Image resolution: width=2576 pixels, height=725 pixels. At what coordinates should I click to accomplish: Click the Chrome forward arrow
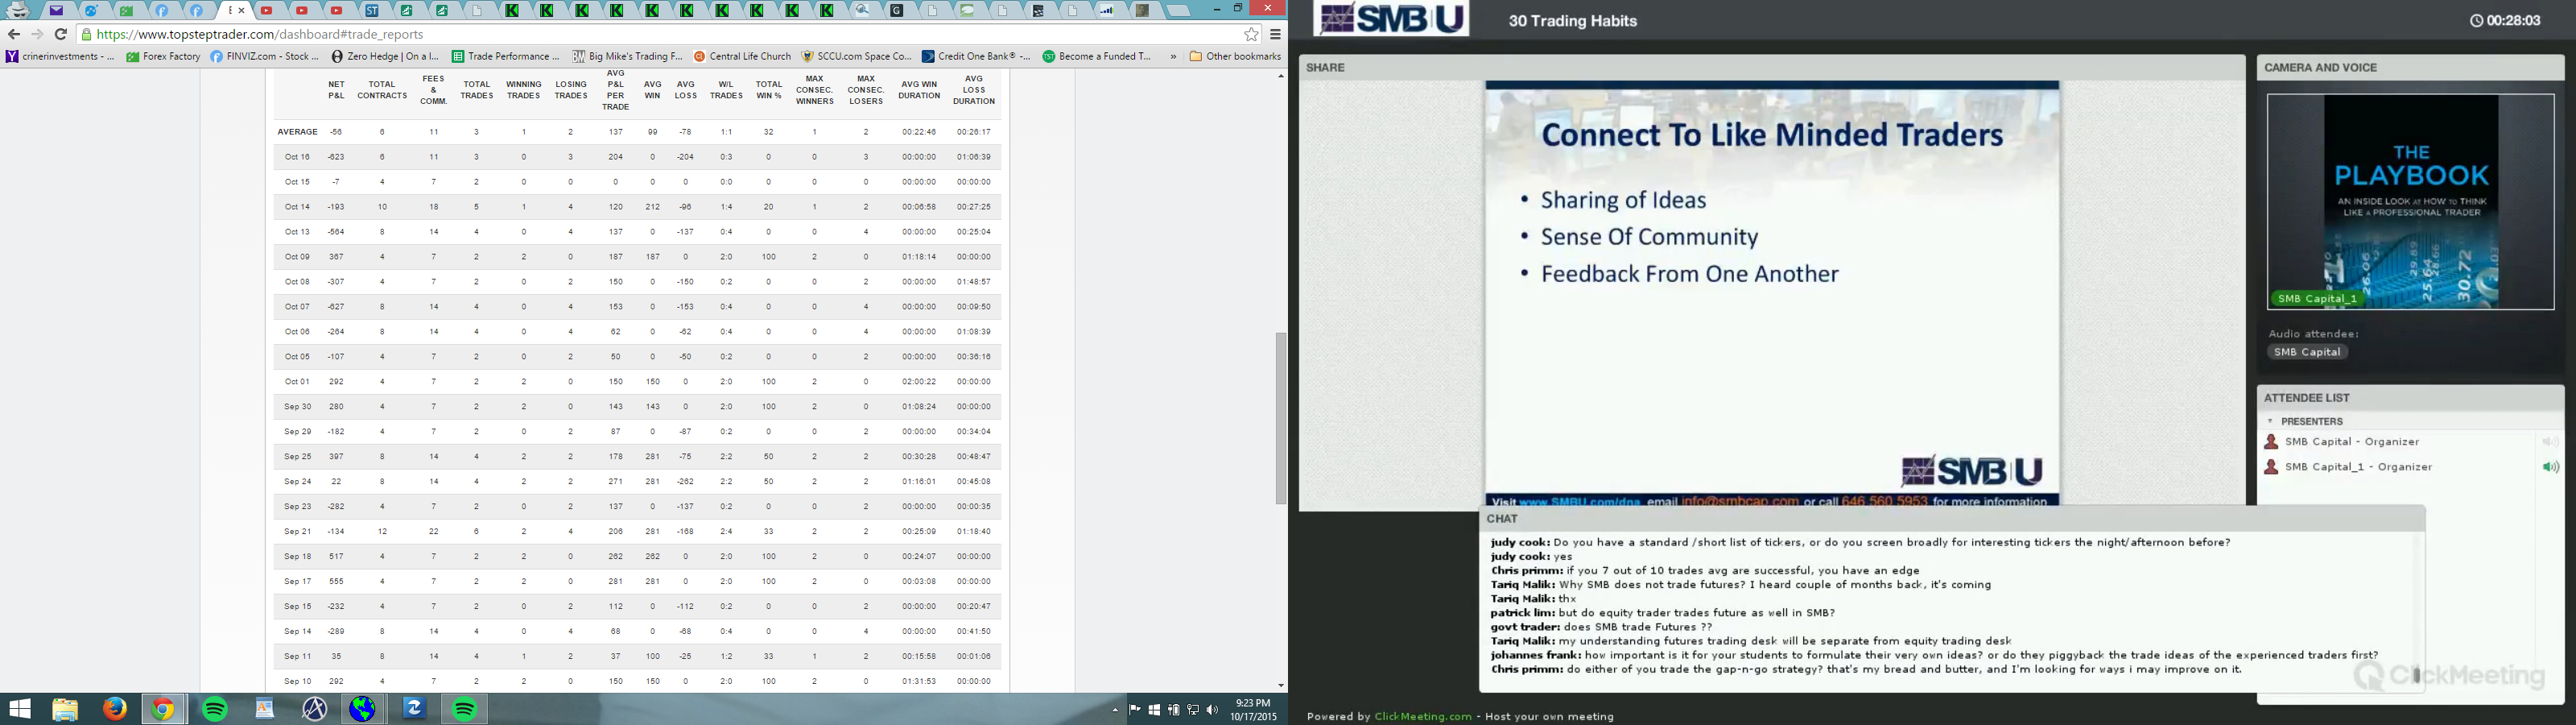38,34
